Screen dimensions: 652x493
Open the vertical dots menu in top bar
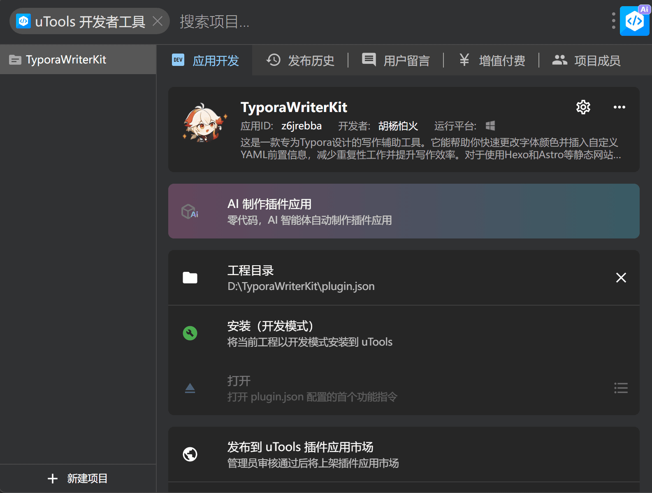[613, 21]
